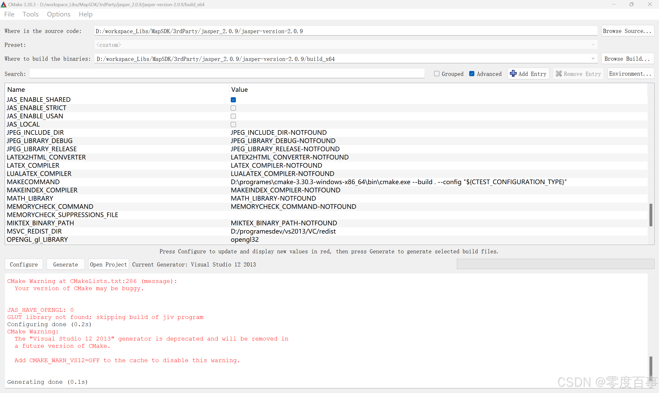This screenshot has width=659, height=393.
Task: Click the restore window icon
Action: pyautogui.click(x=631, y=4)
